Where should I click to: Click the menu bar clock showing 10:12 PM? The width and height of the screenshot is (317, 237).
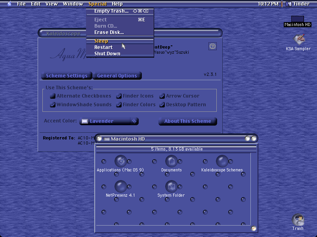(x=268, y=4)
